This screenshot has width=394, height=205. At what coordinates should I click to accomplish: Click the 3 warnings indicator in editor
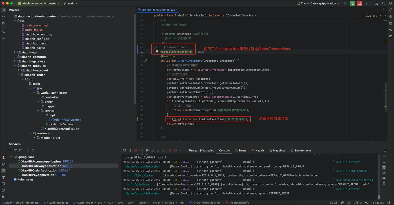tap(368, 16)
